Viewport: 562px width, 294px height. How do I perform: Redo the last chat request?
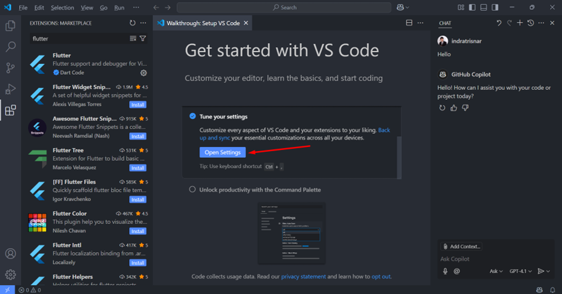coord(509,23)
